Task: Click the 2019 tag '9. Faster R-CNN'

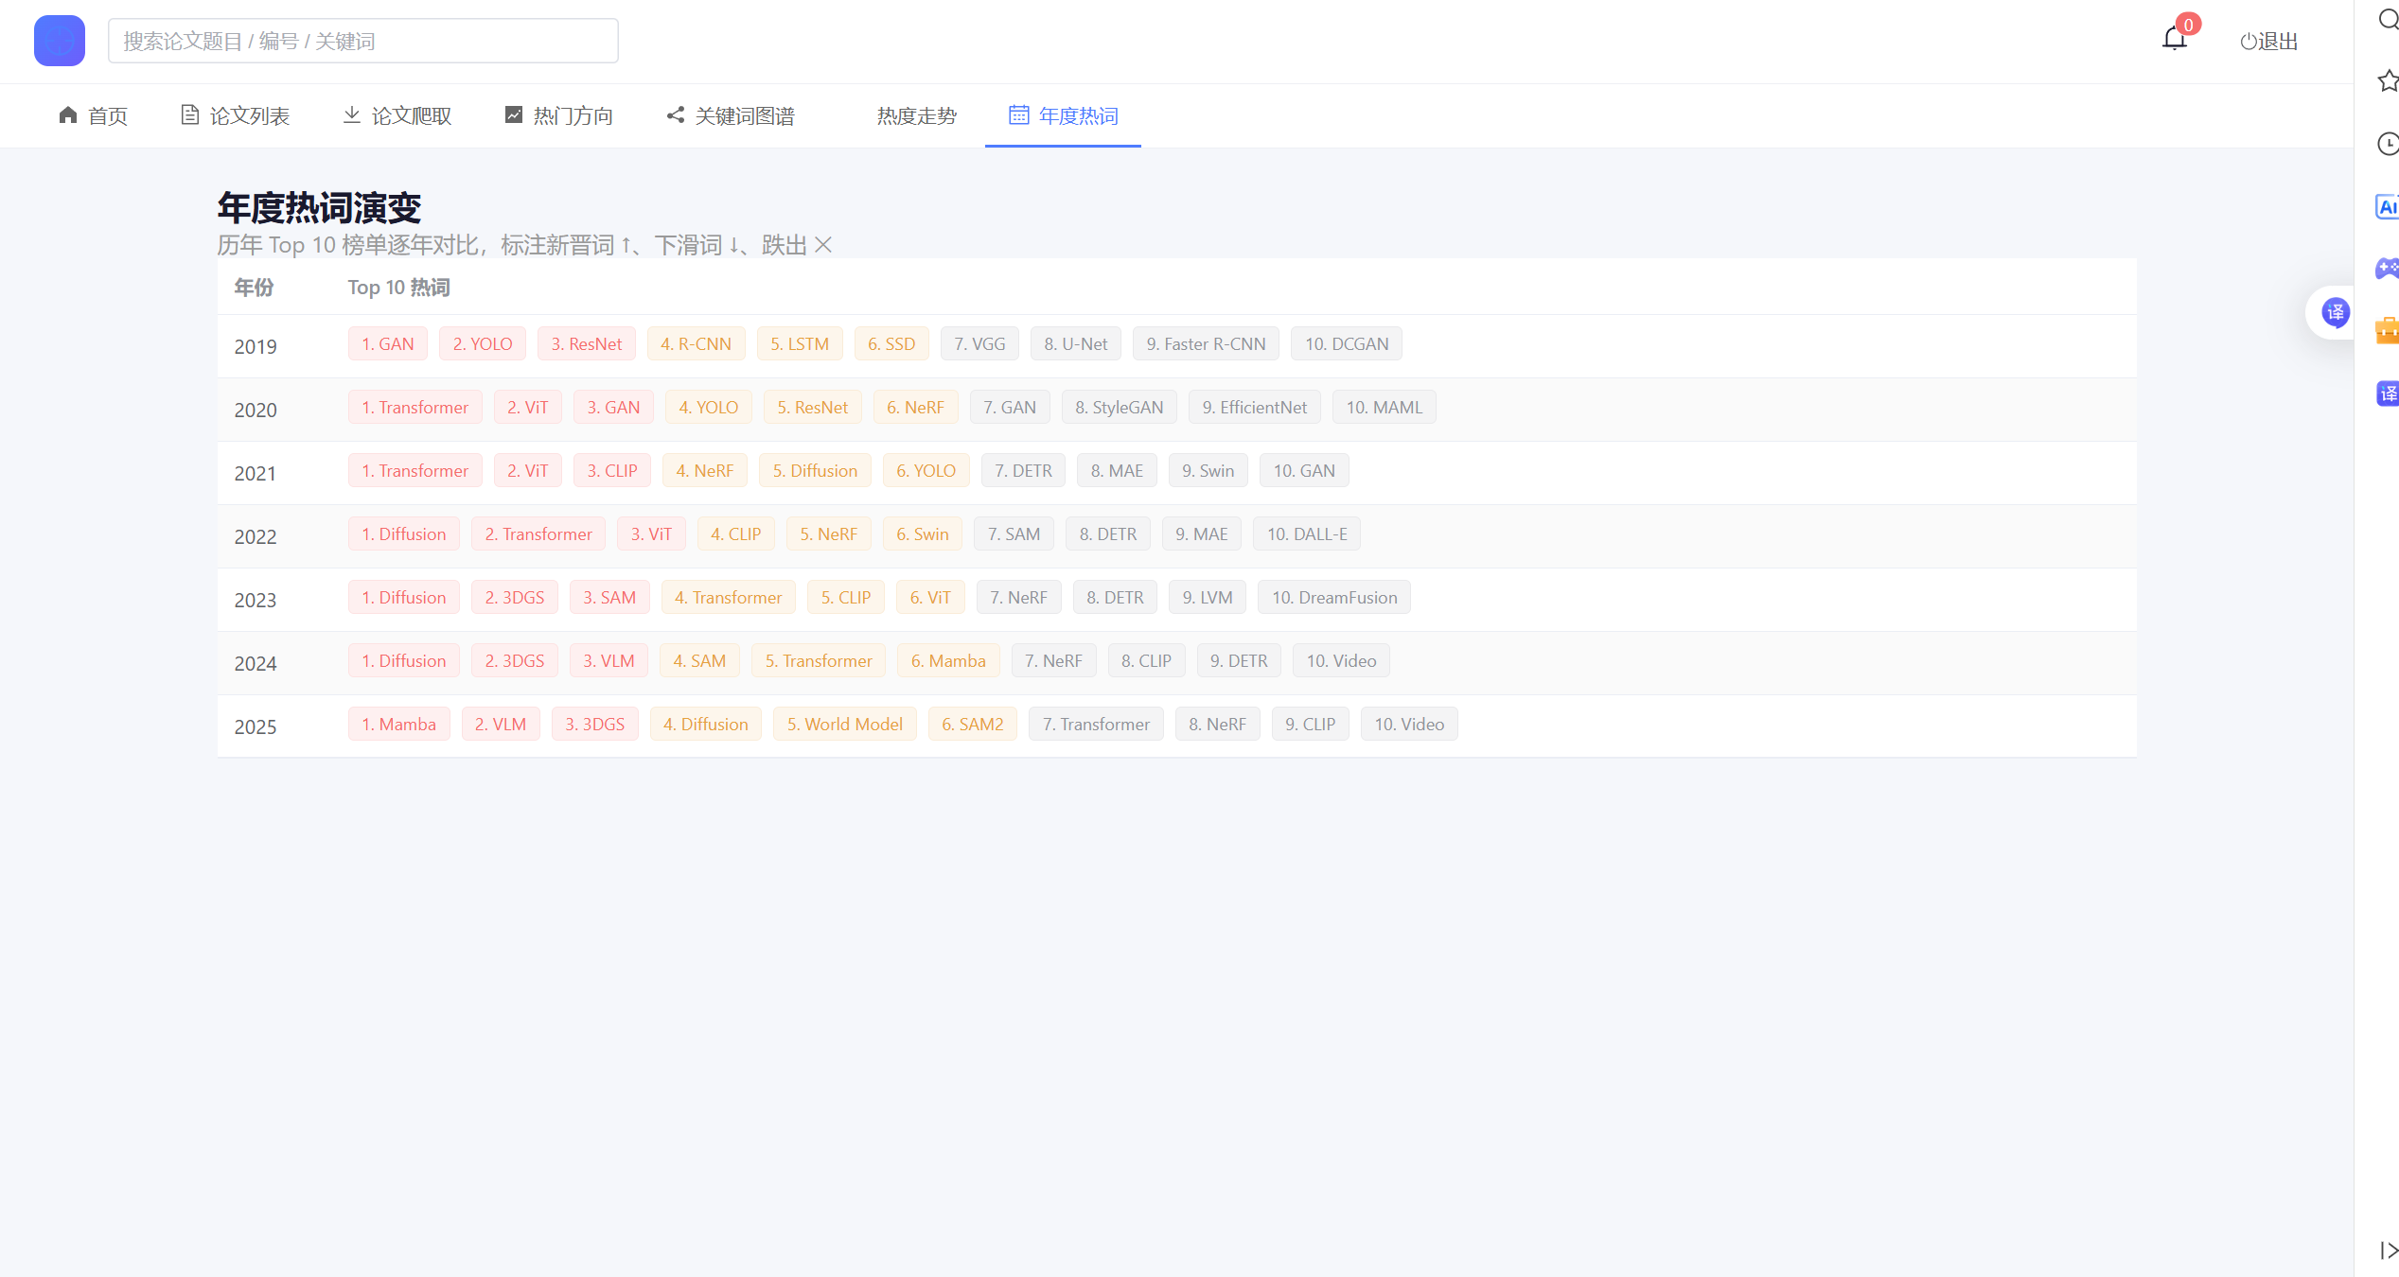Action: point(1206,344)
